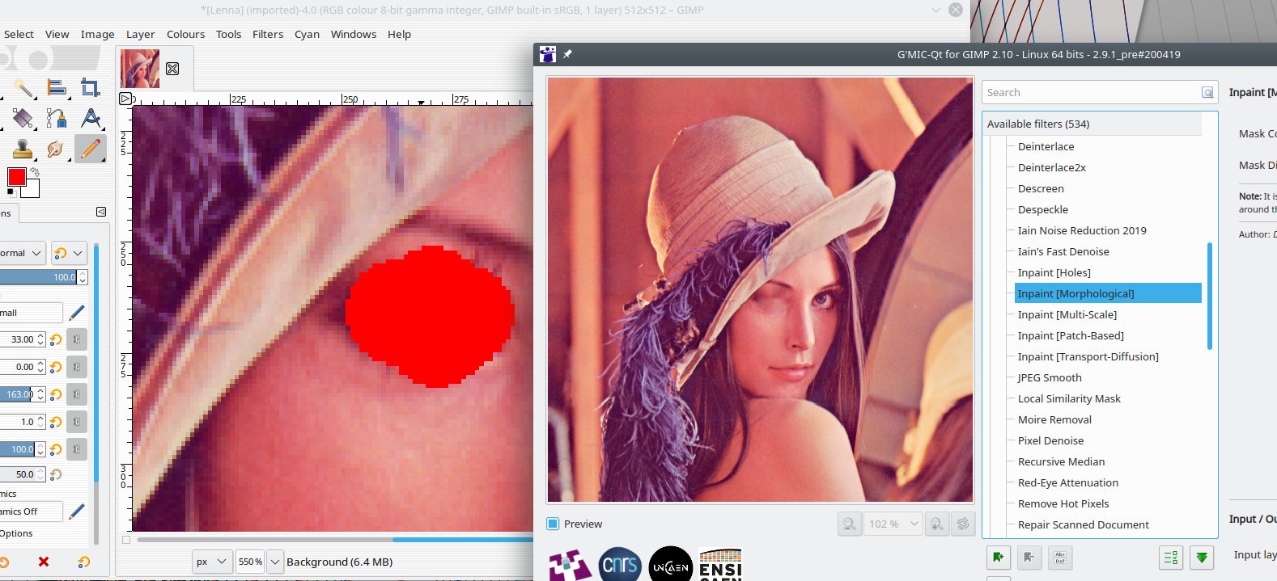Open the 102 % preview zoom dropdown
1277x581 pixels.
(893, 524)
